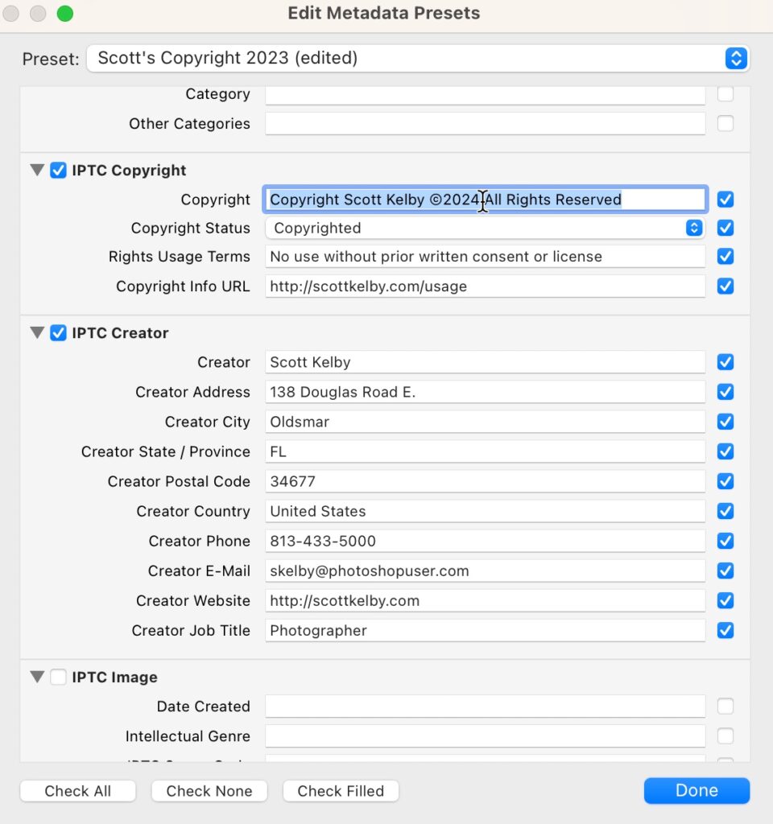Uncheck the Creator Postal Code checkbox

725,481
